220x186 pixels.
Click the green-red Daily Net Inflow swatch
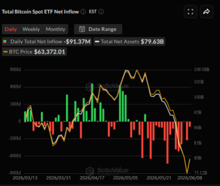[5, 42]
